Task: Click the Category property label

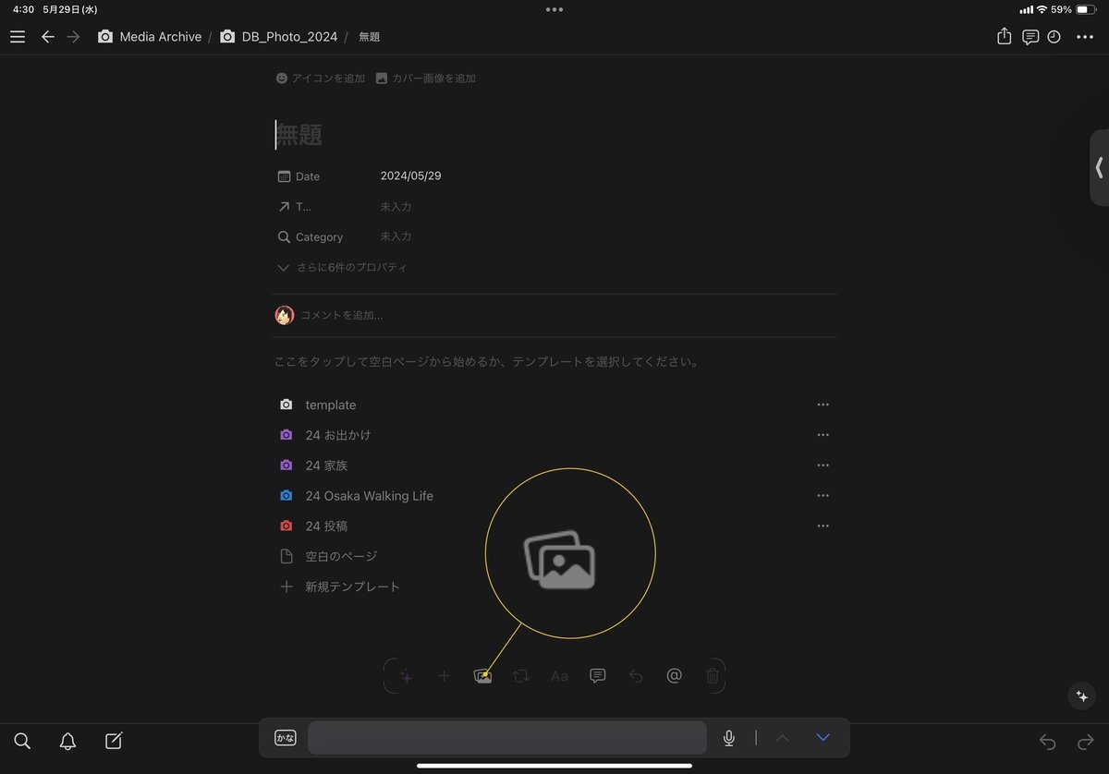Action: point(311,237)
